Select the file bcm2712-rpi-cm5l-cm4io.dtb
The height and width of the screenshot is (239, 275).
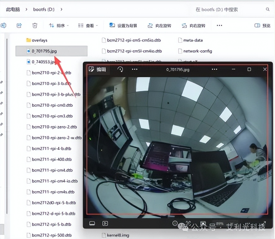pyautogui.click(x=134, y=51)
